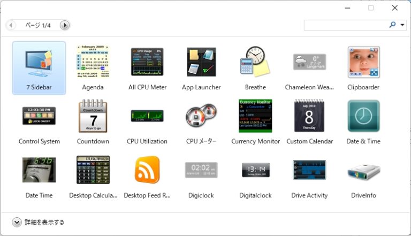Go to the next gadget page
Image resolution: width=411 pixels, height=236 pixels.
click(65, 25)
